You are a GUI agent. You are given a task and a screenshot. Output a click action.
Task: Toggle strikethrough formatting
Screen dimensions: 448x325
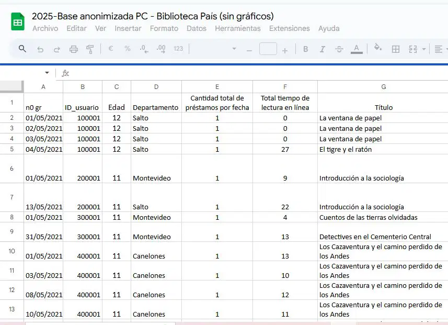[339, 49]
